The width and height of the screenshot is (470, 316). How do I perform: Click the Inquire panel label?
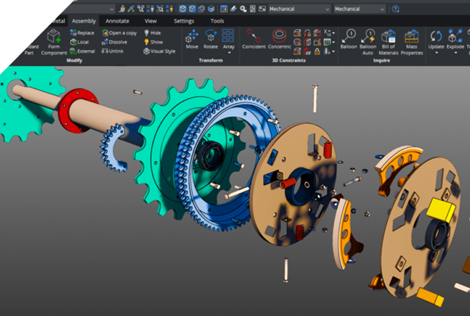coord(381,61)
